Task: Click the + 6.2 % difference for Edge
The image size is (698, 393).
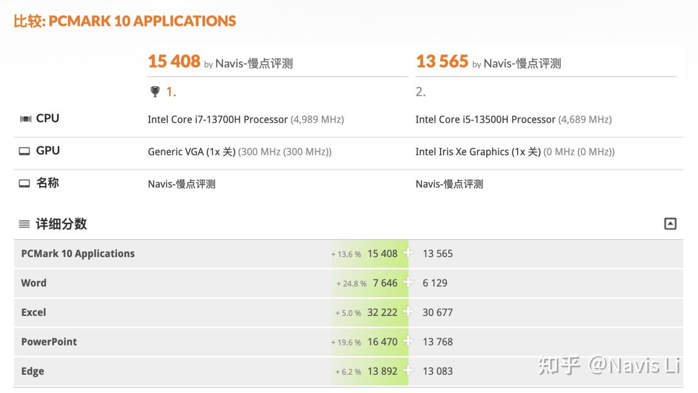Action: tap(348, 372)
